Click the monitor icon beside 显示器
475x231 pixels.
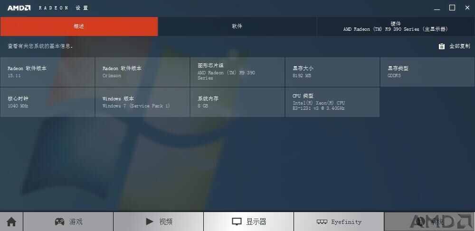(x=237, y=222)
